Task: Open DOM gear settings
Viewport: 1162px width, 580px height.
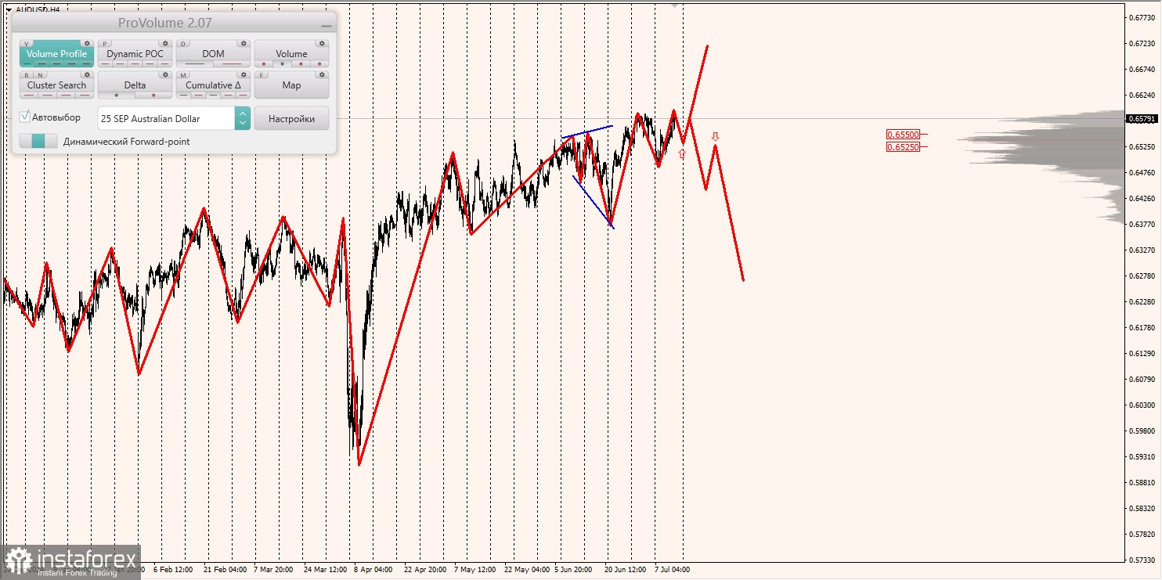Action: click(x=244, y=43)
